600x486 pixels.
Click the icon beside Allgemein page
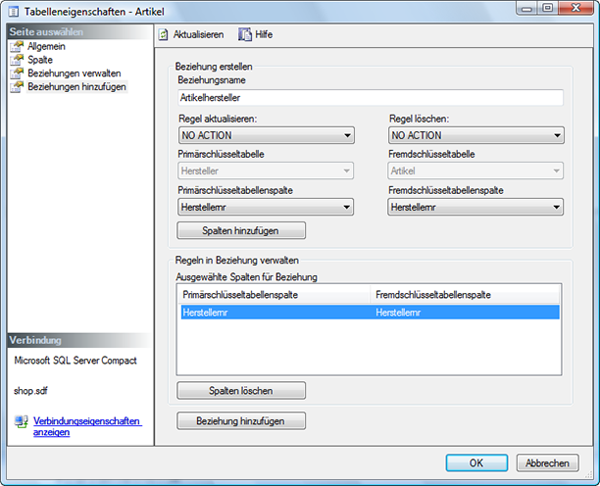click(17, 46)
